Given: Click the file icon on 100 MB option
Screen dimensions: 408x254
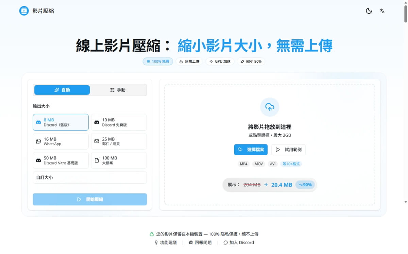Looking at the screenshot, I should tap(97, 160).
